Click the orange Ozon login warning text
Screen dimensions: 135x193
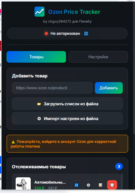click(63, 144)
